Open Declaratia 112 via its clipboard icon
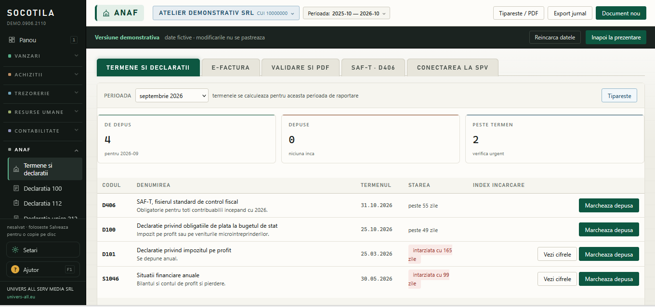The image size is (655, 307). [16, 203]
